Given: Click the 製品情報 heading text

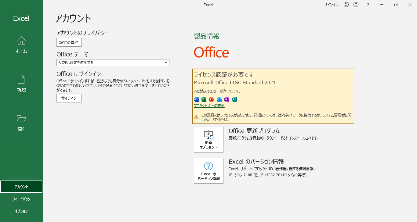Looking at the screenshot, I should pyautogui.click(x=207, y=36).
